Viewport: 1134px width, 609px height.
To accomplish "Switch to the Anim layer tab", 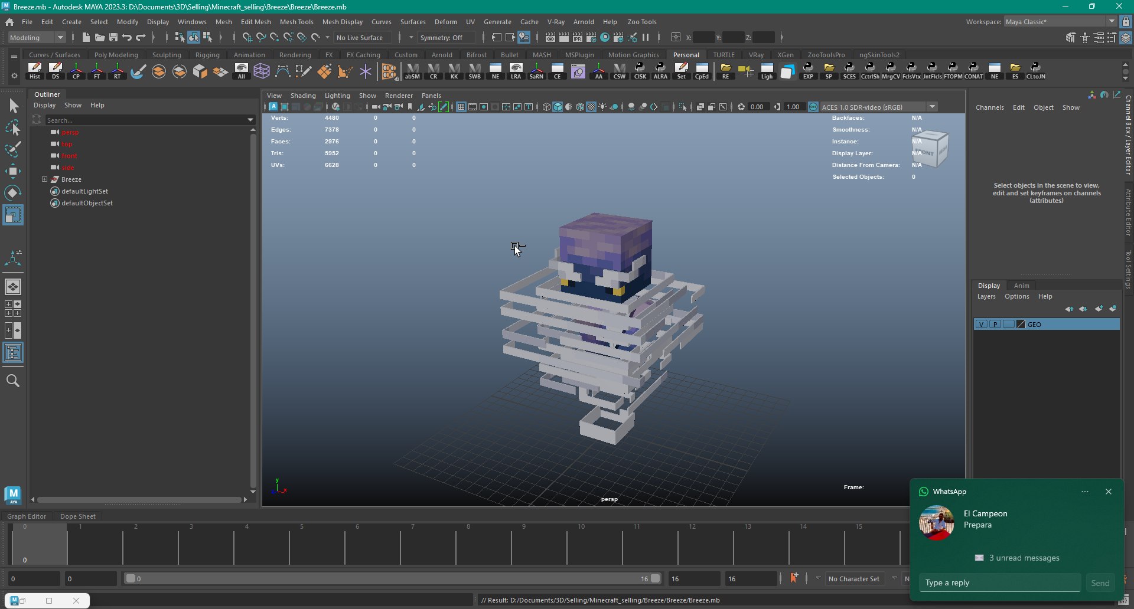I will tap(1021, 286).
